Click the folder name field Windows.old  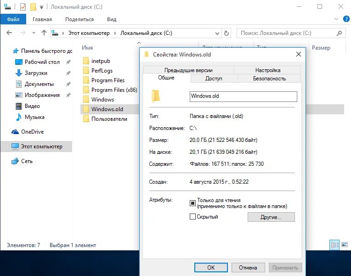pos(243,96)
